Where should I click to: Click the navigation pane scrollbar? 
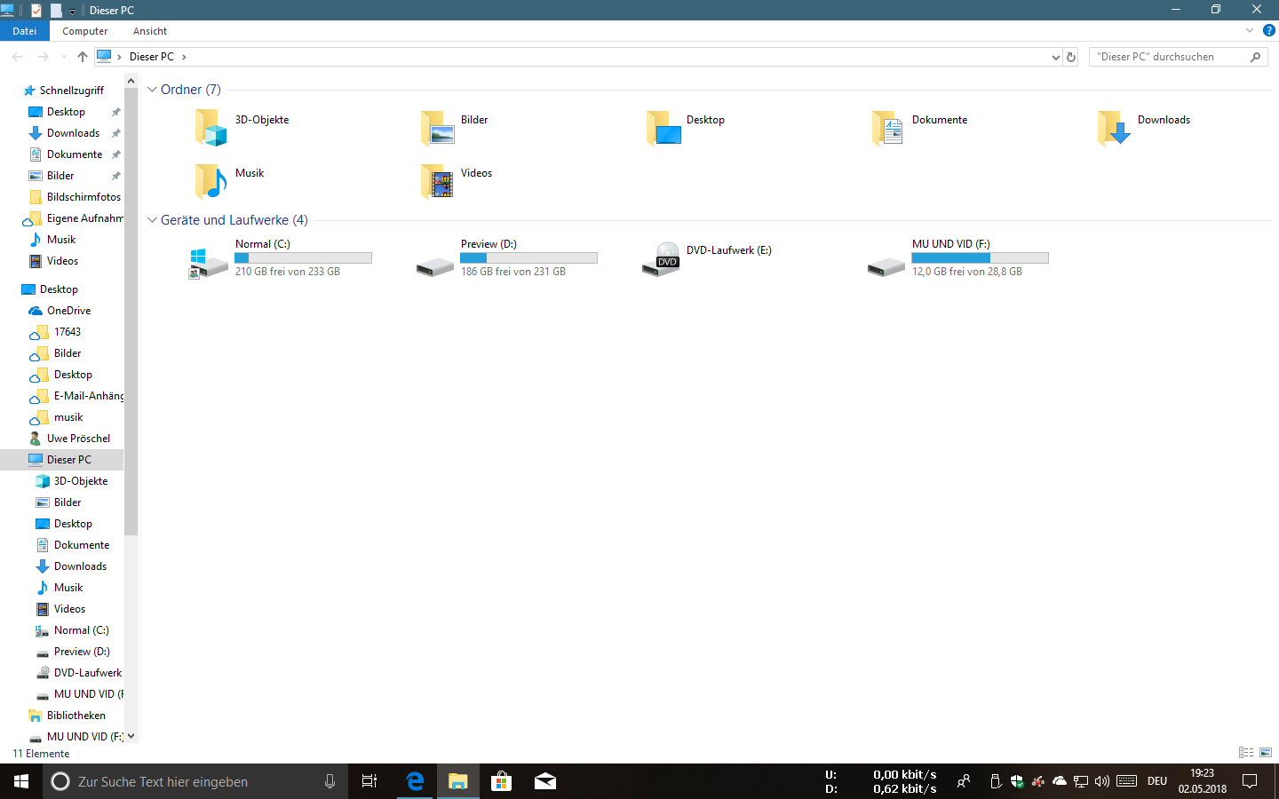[x=131, y=311]
